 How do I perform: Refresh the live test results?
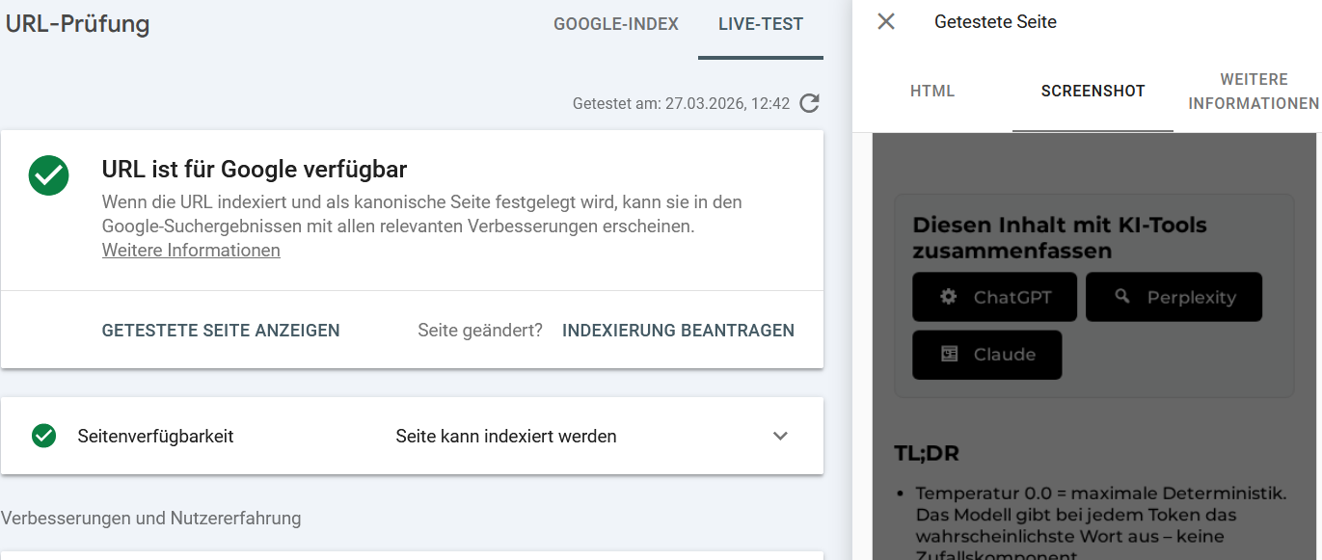(x=809, y=104)
